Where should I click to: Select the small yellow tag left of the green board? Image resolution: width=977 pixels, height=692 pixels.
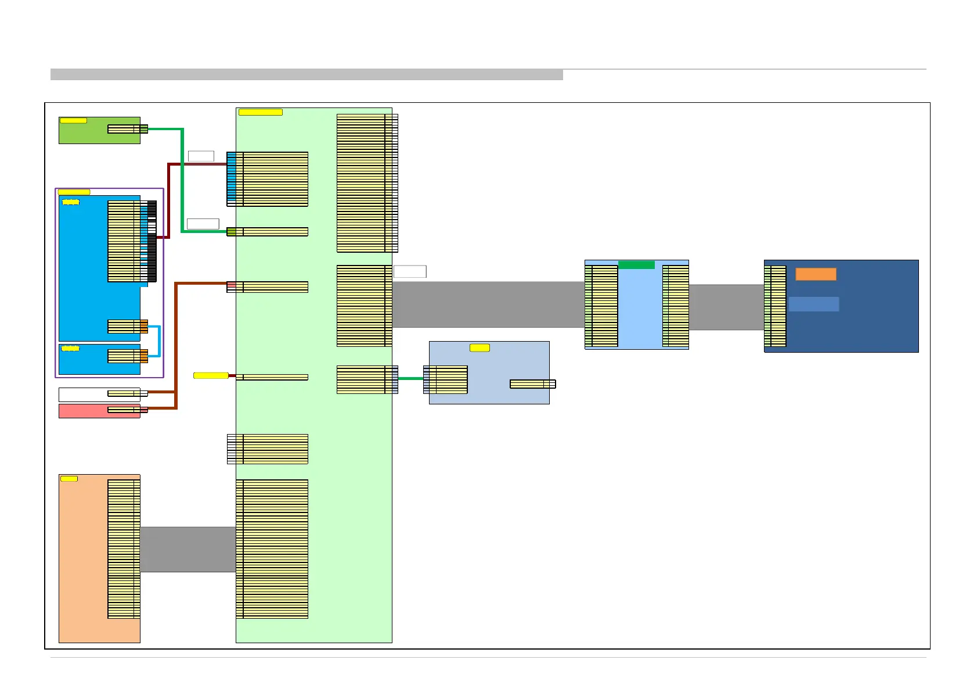point(210,376)
